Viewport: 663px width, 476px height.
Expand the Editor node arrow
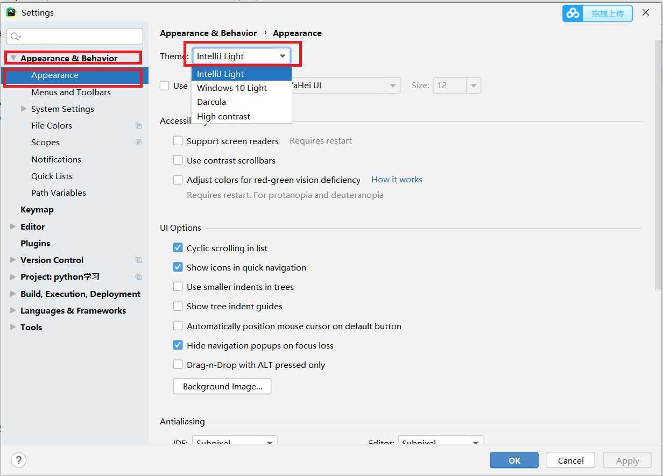pyautogui.click(x=13, y=226)
